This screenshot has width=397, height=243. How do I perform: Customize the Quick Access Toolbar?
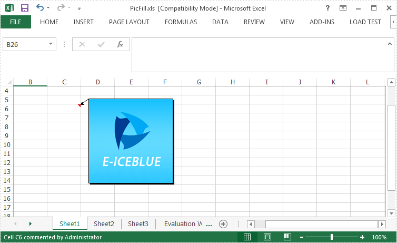point(80,8)
